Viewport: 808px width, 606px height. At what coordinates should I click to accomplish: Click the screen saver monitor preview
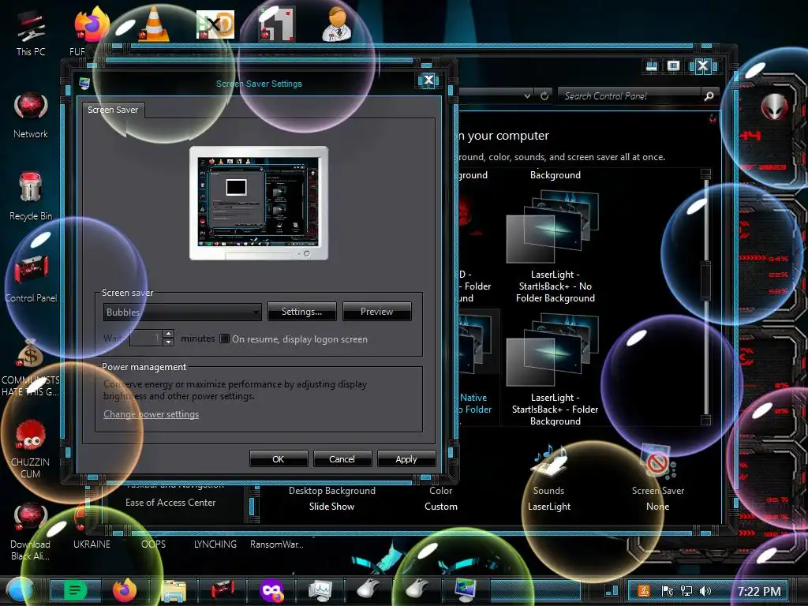259,203
